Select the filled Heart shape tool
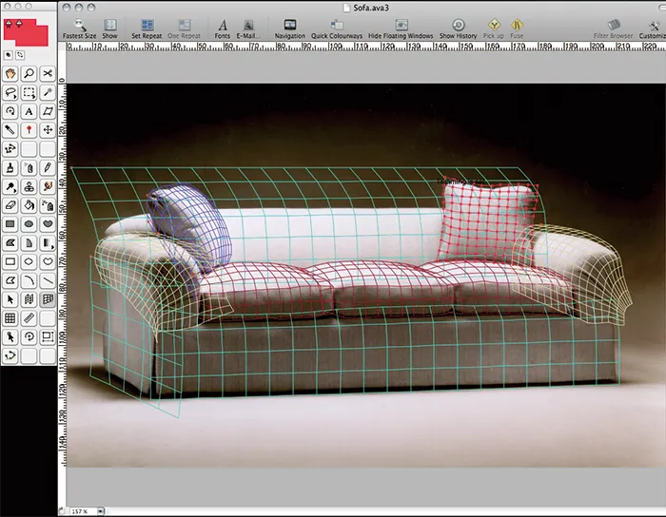The image size is (666, 517). pos(48,224)
